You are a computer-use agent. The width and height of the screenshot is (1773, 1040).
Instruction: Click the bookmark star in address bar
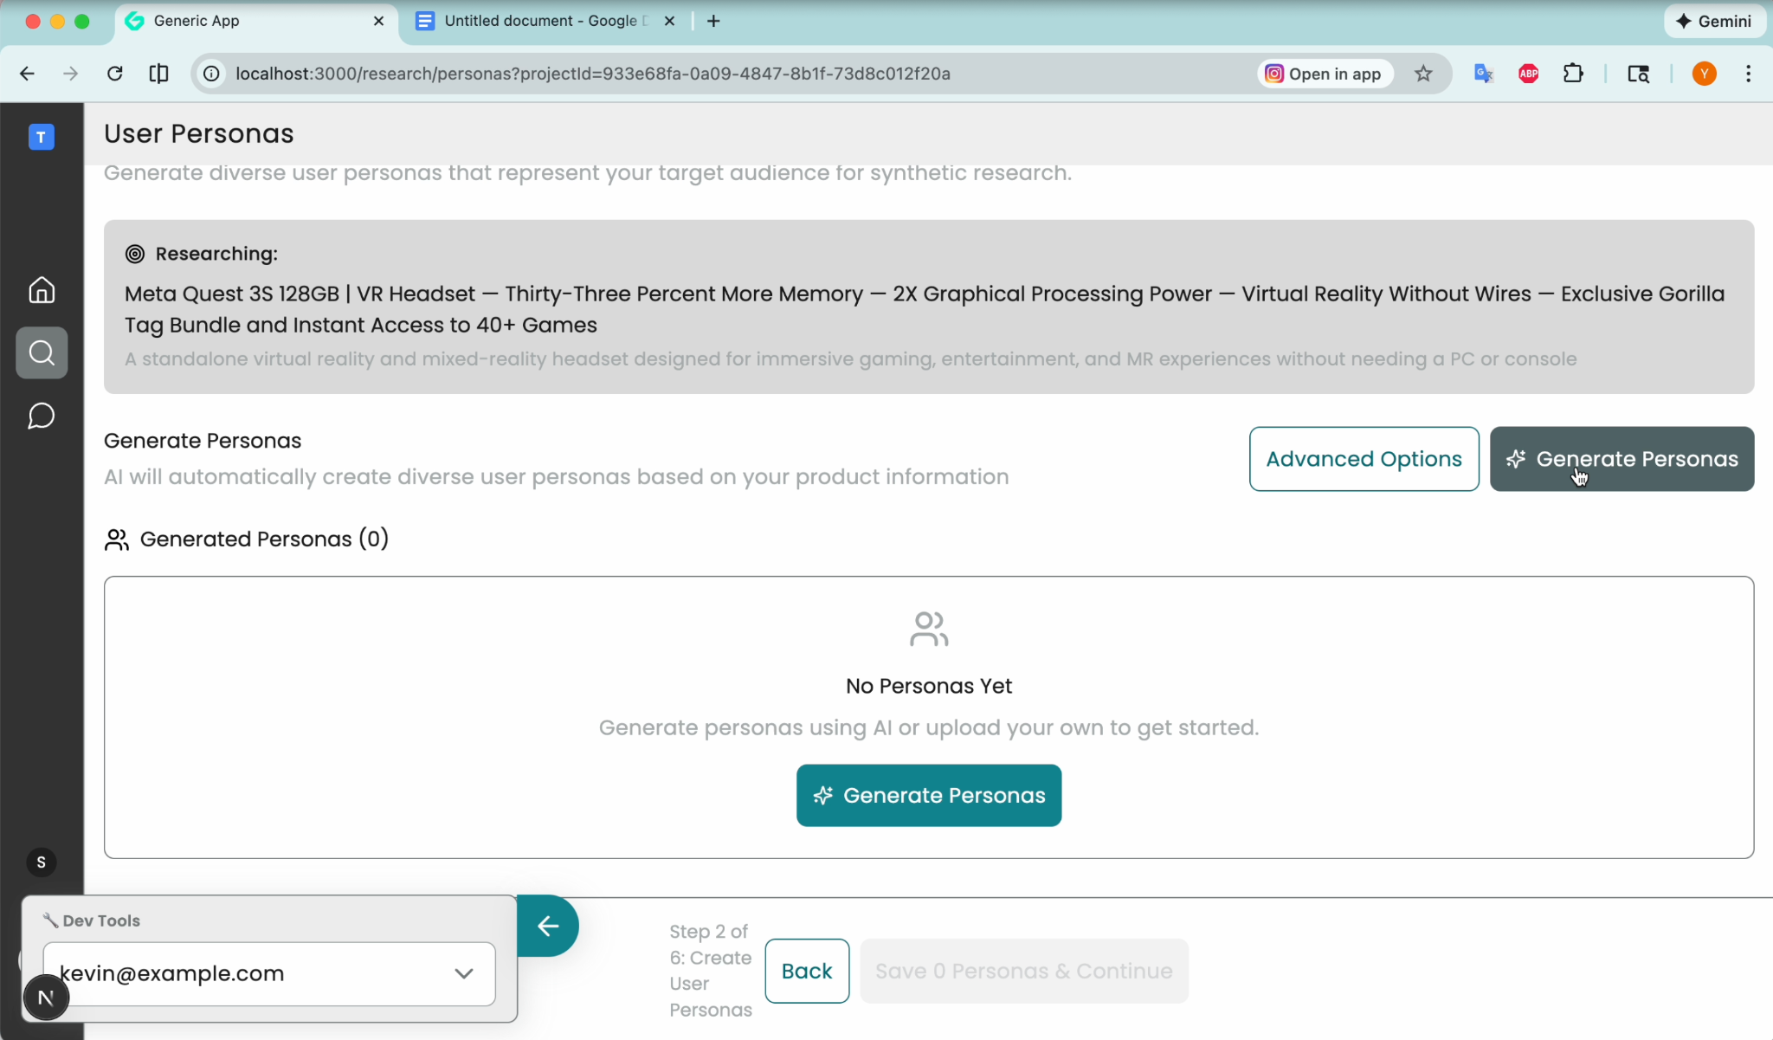[x=1423, y=74]
